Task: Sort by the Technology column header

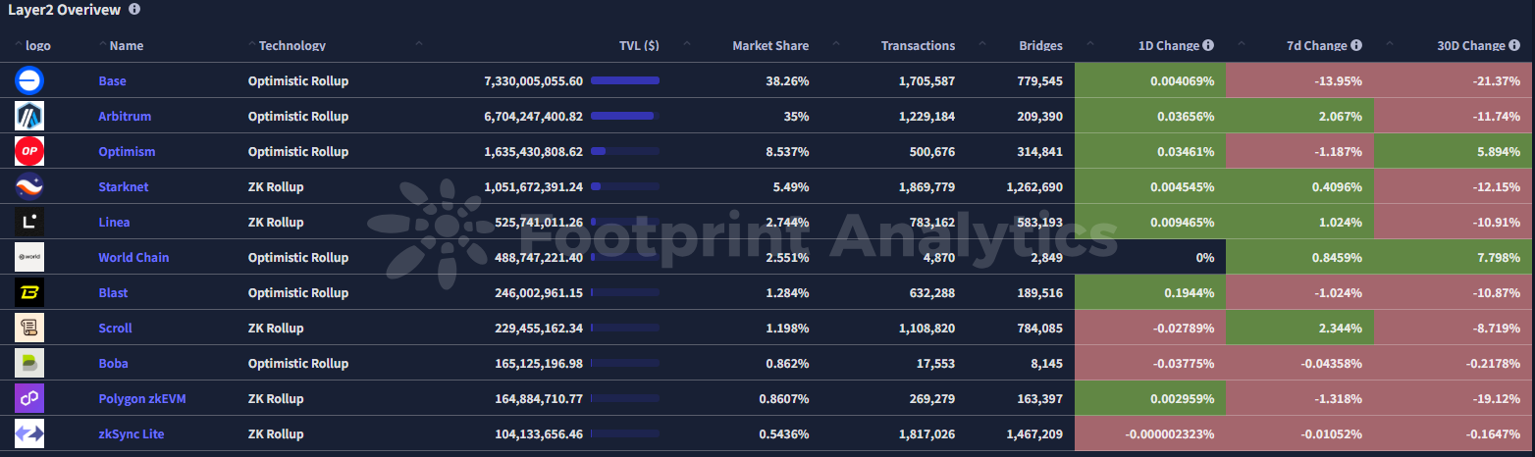Action: coord(291,45)
